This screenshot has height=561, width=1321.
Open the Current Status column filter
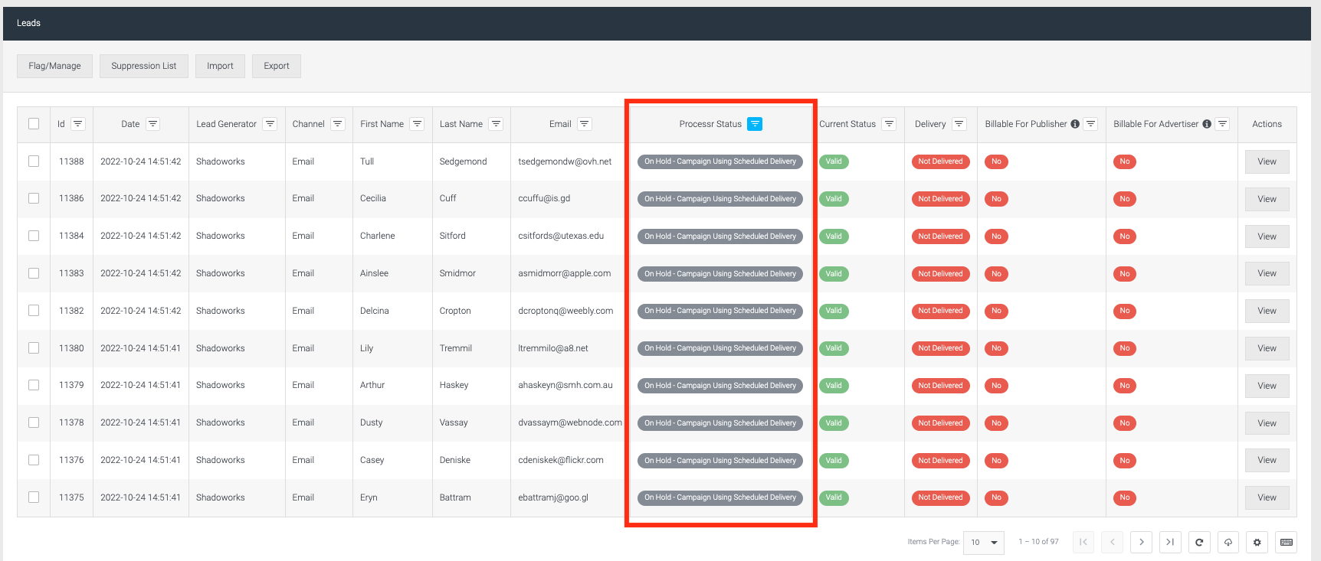point(889,124)
